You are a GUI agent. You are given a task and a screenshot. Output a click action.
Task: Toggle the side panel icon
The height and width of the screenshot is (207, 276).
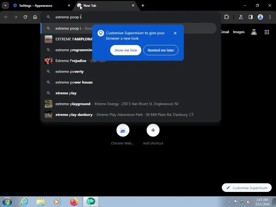(251, 17)
